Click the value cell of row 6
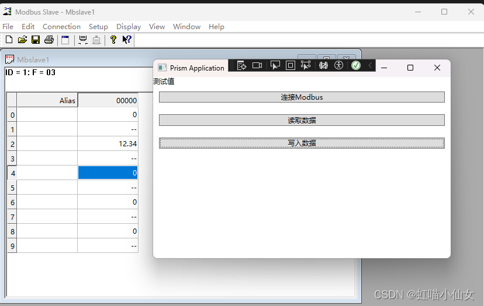 click(108, 202)
